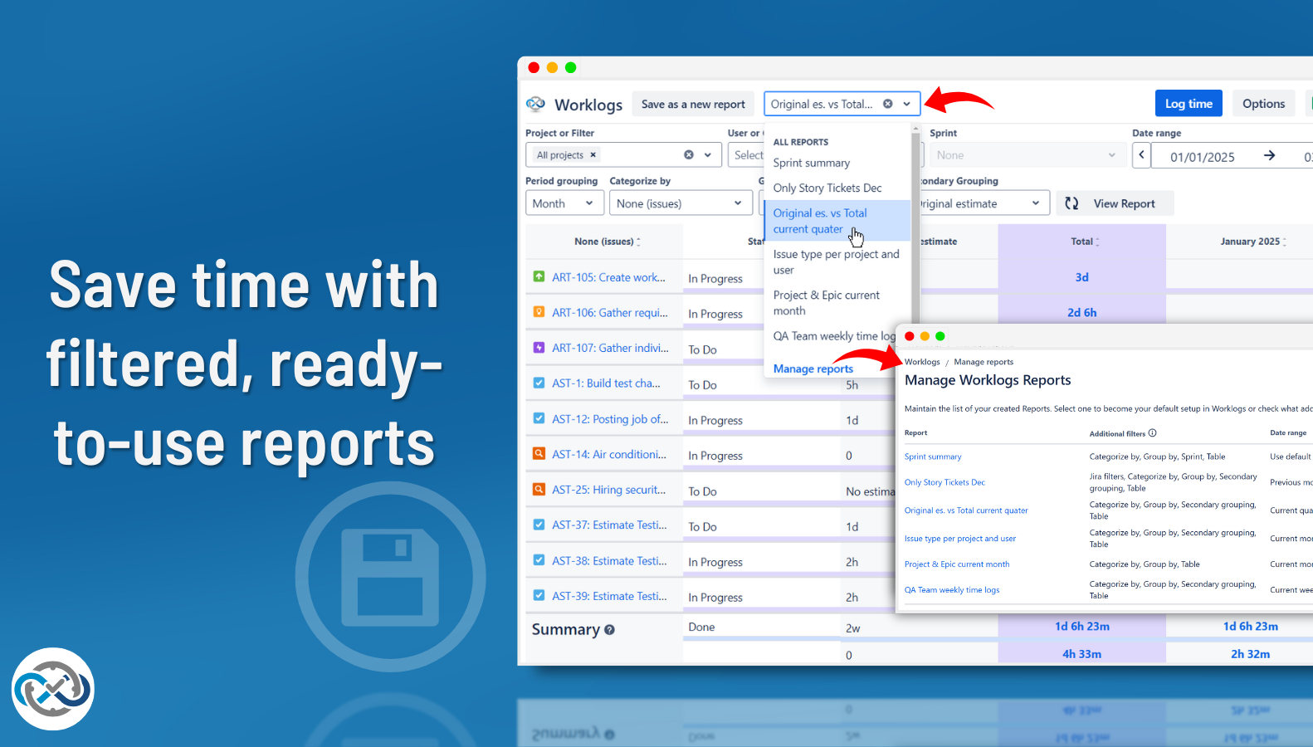
Task: Open Issue type per project and user report link
Action: (x=960, y=539)
